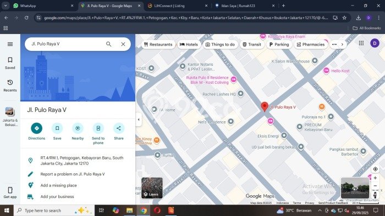385x216 pixels.
Task: Open the Google Maps hamburger menu
Action: pyautogui.click(x=10, y=44)
